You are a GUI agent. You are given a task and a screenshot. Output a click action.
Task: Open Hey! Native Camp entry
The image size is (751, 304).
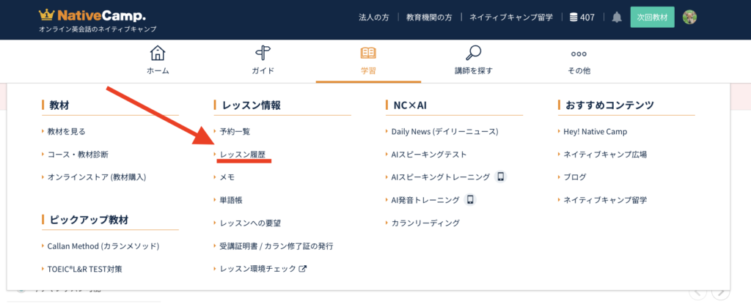click(596, 131)
